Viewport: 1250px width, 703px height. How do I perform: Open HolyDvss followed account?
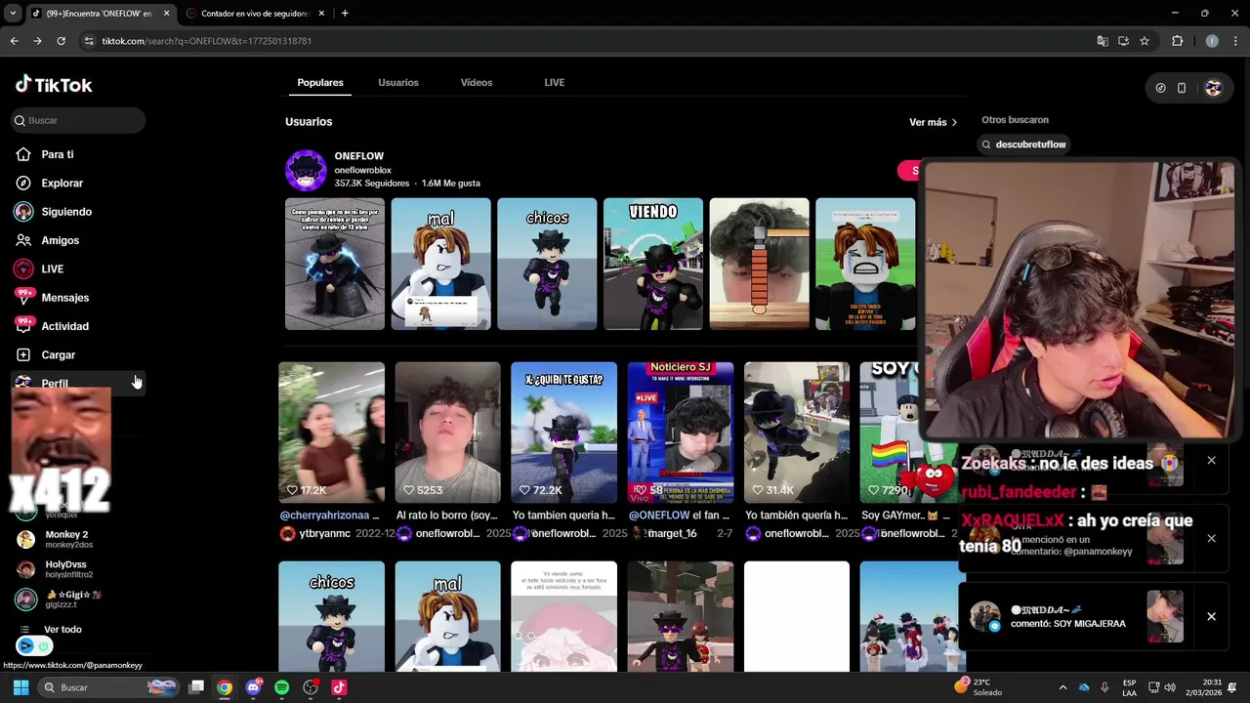pos(66,569)
